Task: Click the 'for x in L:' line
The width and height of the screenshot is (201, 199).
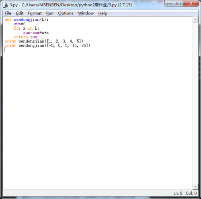Action: coord(27,28)
